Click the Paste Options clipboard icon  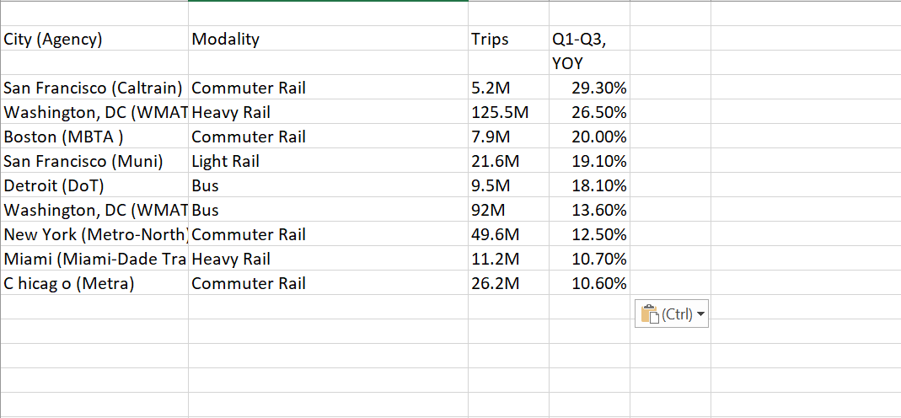click(650, 314)
